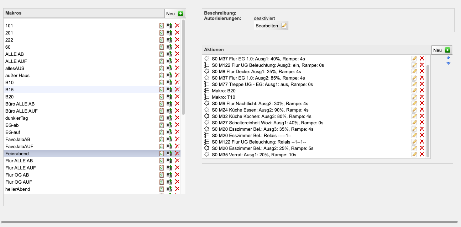Edit the Makro: T10 action
Screen dimensions: 461x227
click(414, 97)
